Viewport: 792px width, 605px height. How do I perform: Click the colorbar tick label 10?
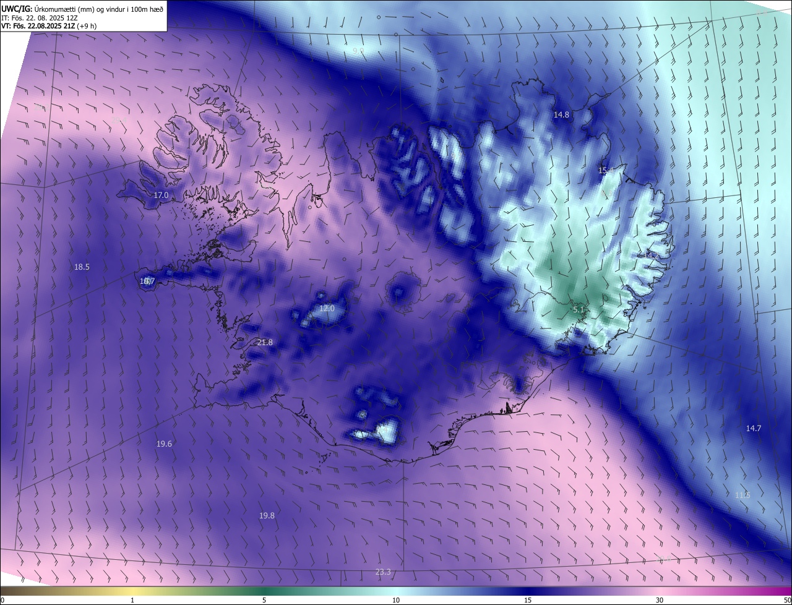[x=396, y=600]
